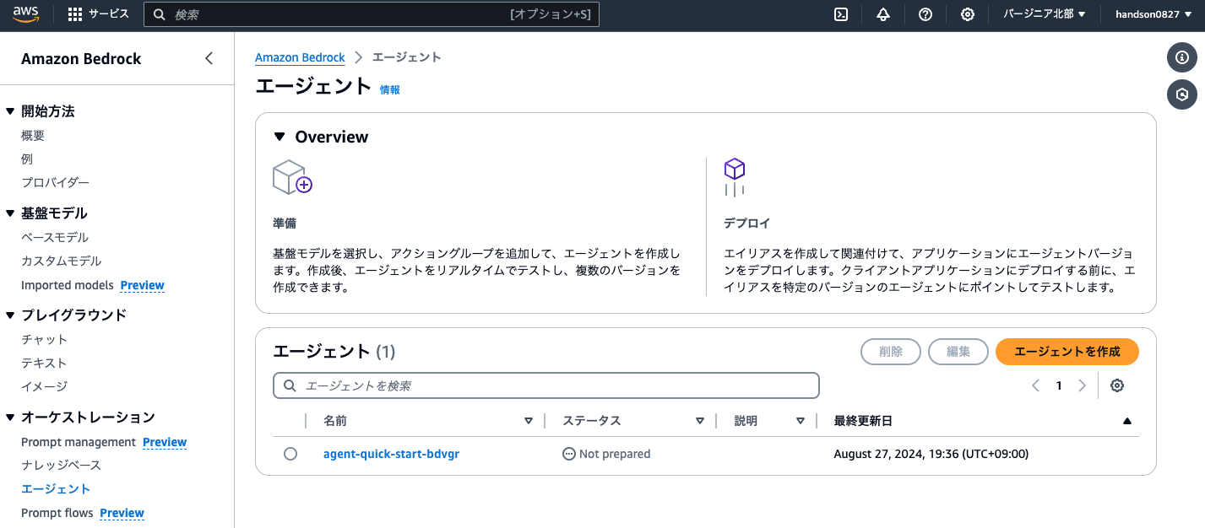Screen dimensions: 1205x528
Task: Open agents table preferences gear
Action: coord(1117,385)
